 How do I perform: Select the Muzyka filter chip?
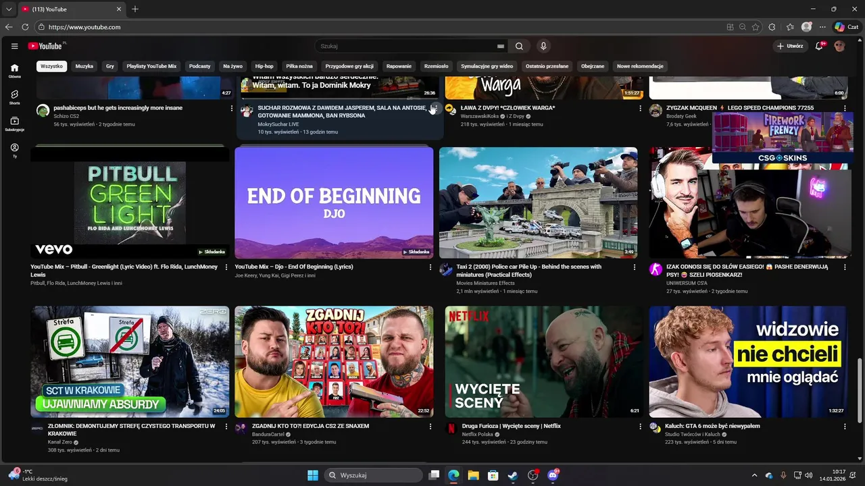(x=84, y=66)
